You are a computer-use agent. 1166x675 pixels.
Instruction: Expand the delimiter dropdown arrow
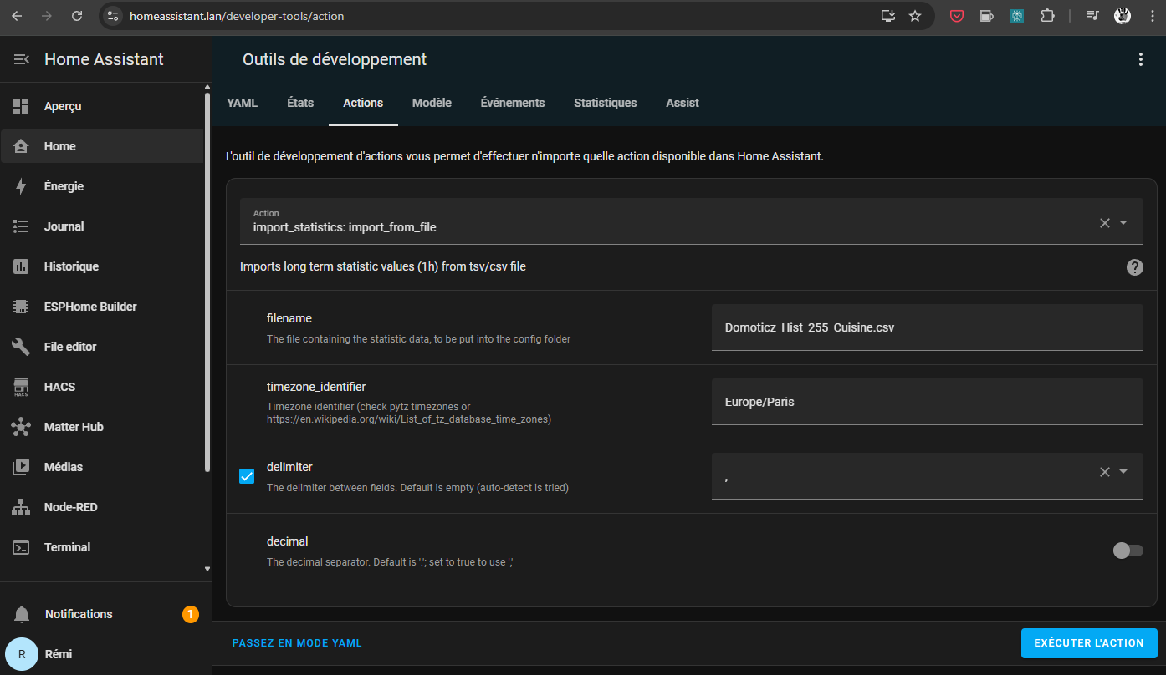click(x=1123, y=472)
